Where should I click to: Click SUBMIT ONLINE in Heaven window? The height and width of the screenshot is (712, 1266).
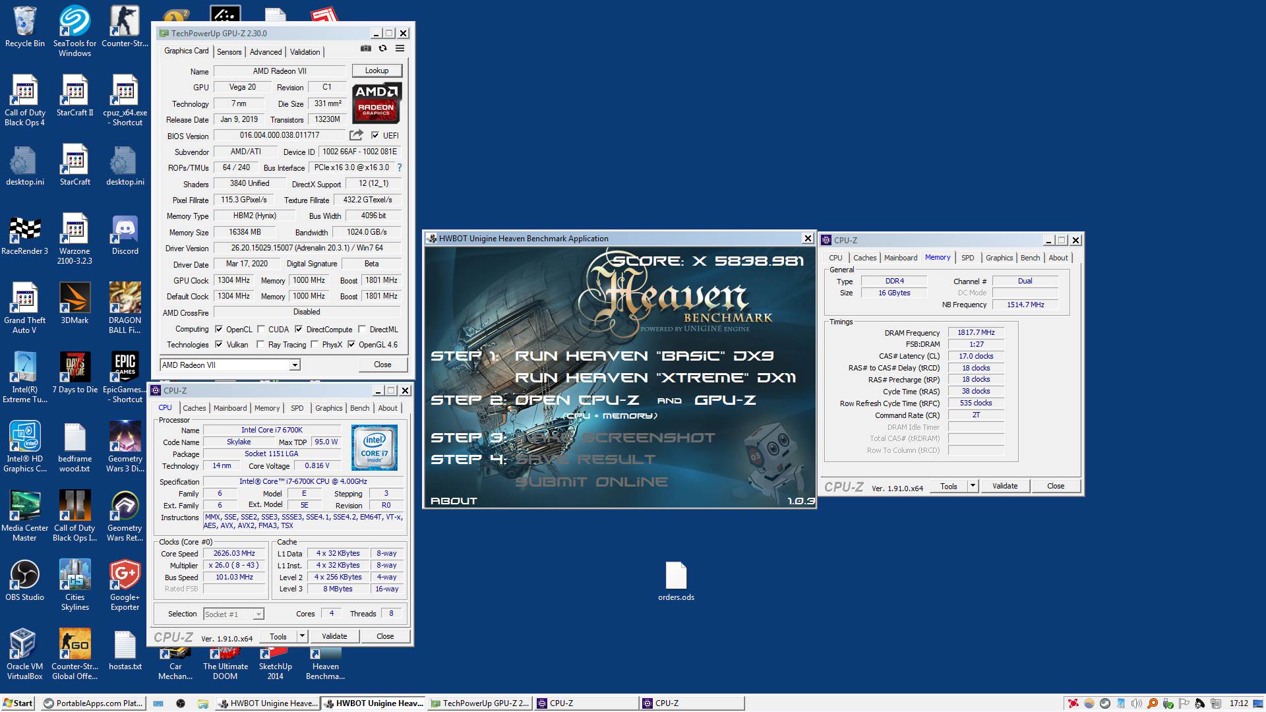pos(591,482)
